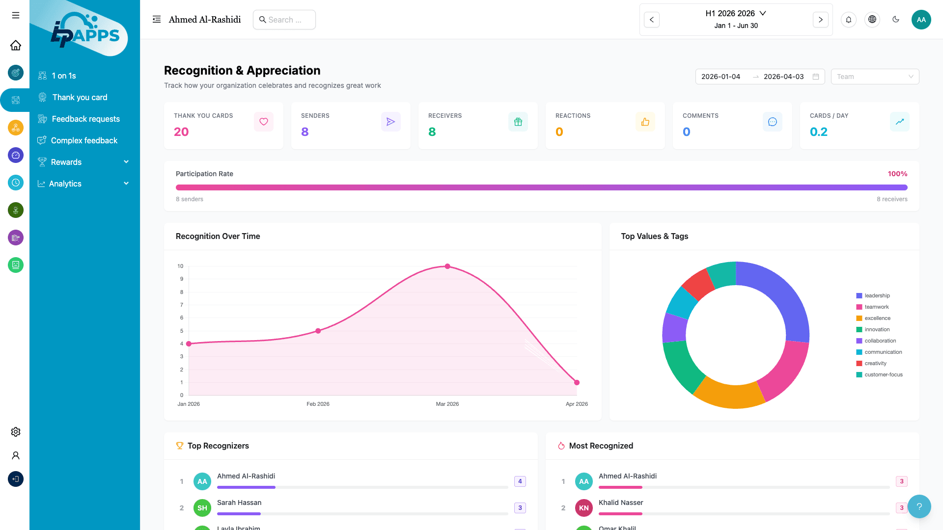Screen dimensions: 943x530
Task: Open the teal target goals module icon
Action: [16, 73]
